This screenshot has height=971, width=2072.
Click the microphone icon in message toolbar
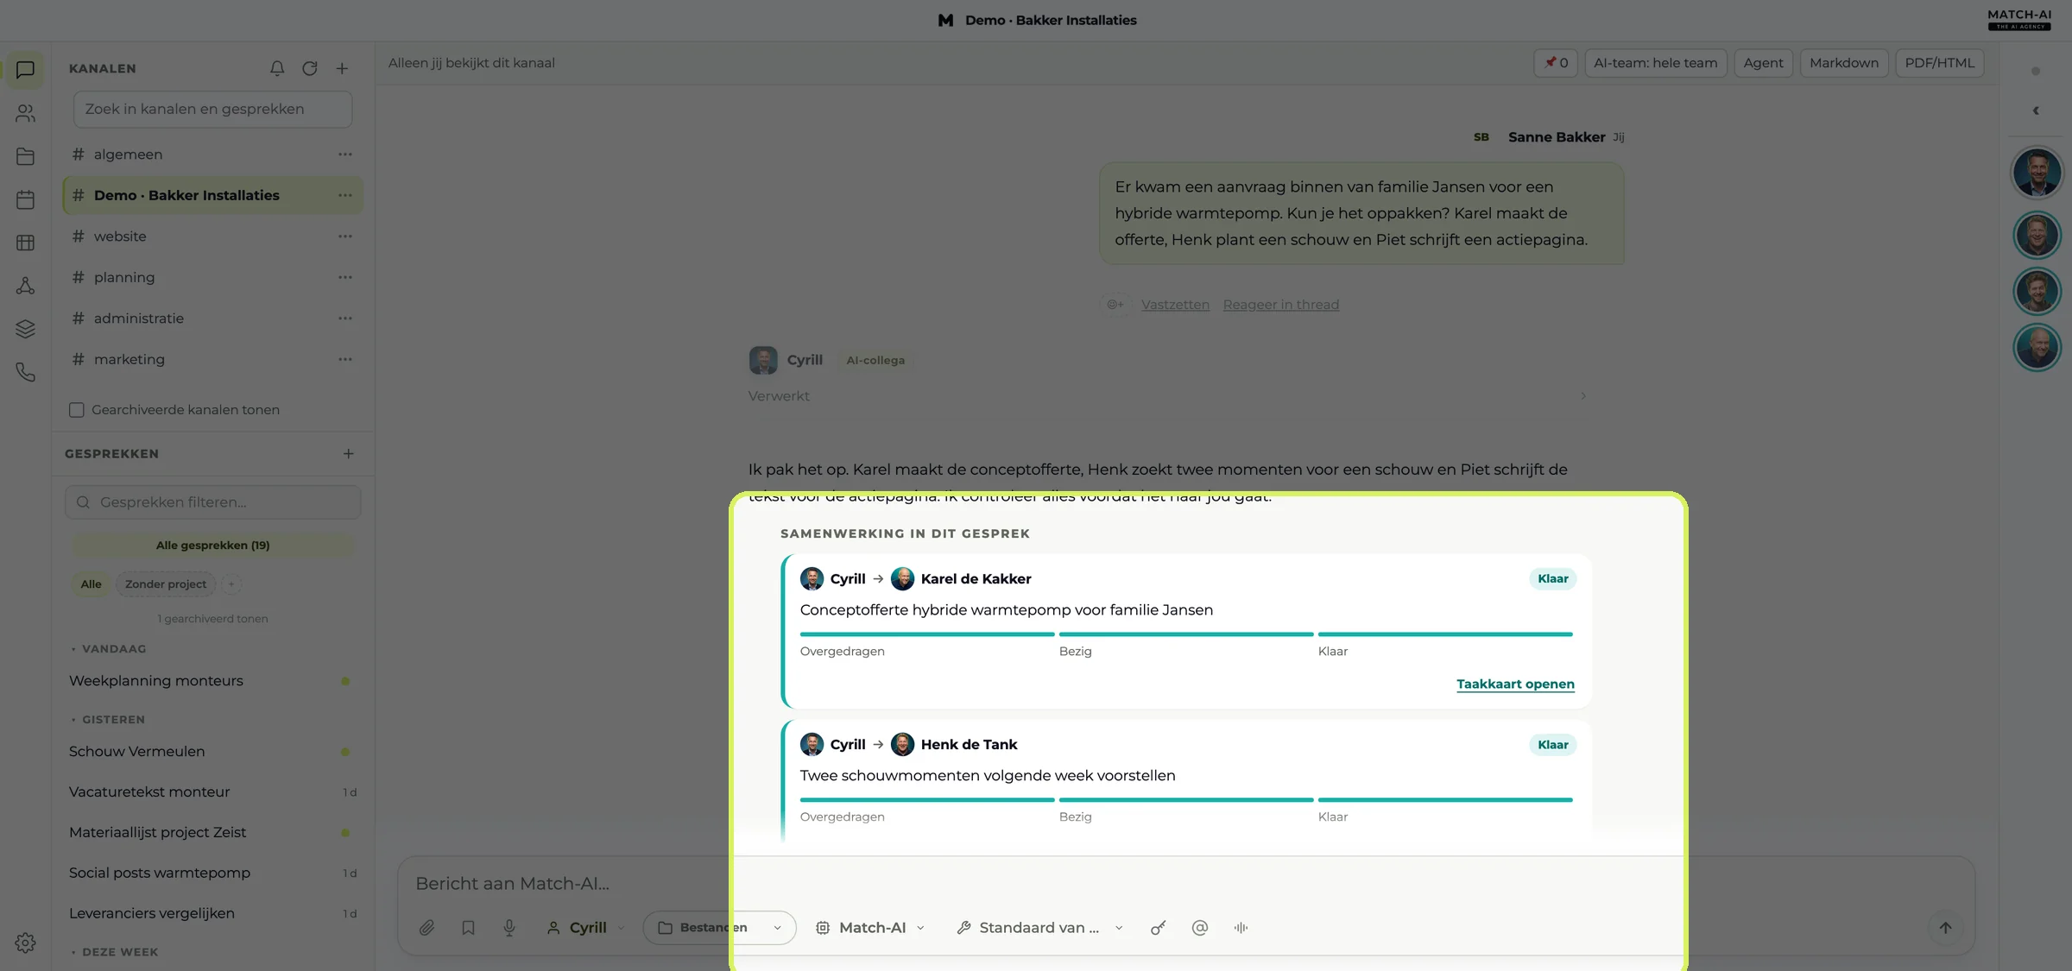pyautogui.click(x=509, y=928)
